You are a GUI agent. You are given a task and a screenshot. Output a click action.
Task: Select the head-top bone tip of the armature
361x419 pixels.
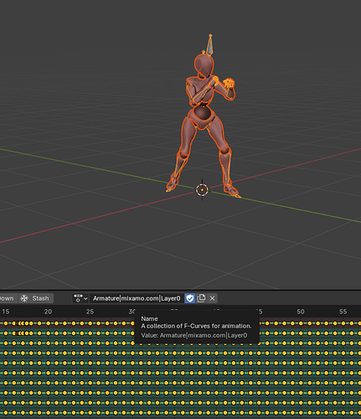(x=210, y=35)
